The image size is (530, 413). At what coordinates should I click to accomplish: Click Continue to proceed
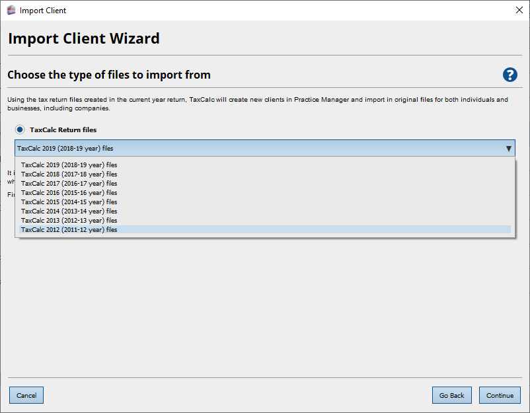pyautogui.click(x=500, y=395)
